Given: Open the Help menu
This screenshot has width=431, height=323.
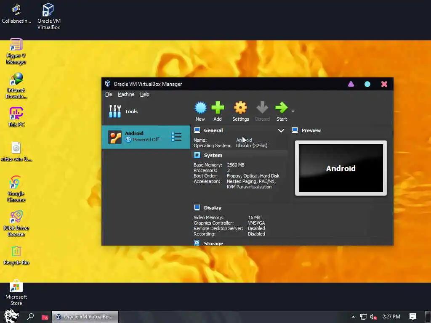Looking at the screenshot, I should (x=145, y=94).
